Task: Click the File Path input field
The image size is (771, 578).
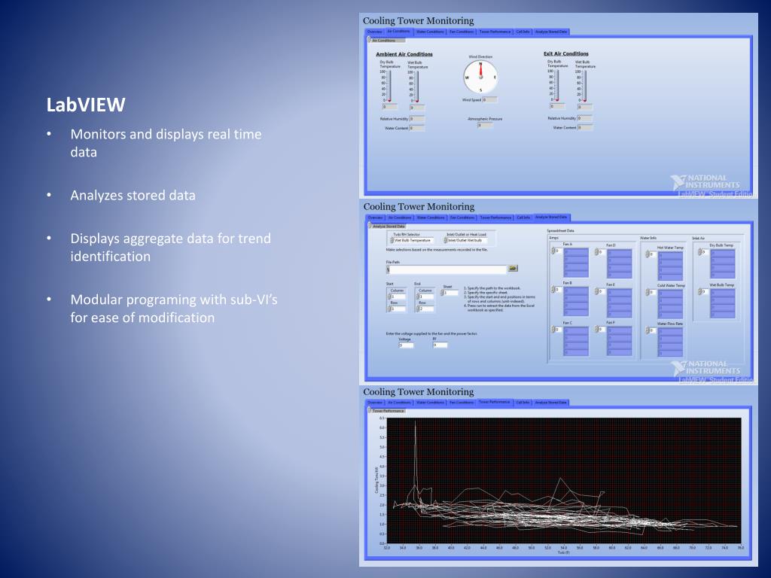Action: coord(446,269)
